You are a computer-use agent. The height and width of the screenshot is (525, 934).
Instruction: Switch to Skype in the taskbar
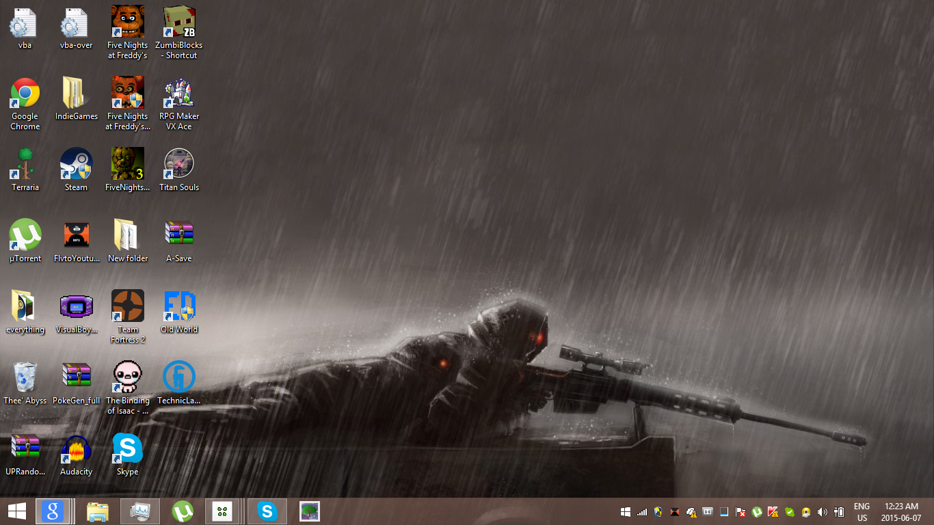click(267, 511)
